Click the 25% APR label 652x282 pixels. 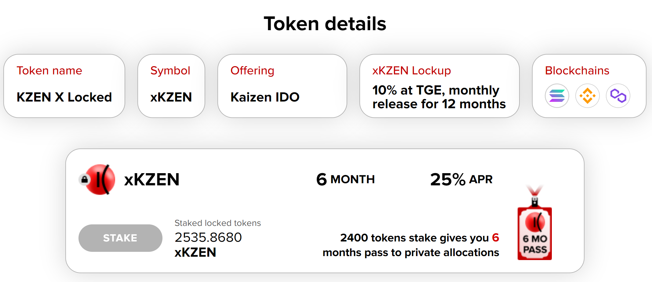coord(461,179)
